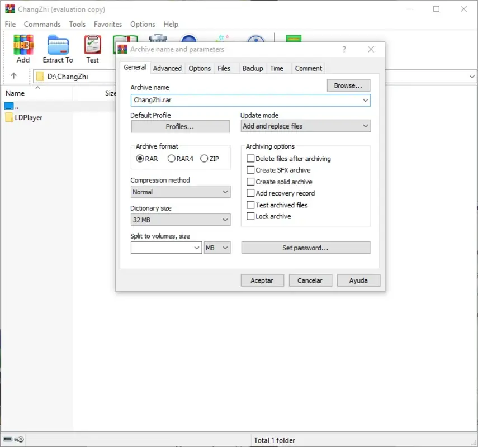Check Add recovery record
The height and width of the screenshot is (447, 478).
pos(250,193)
